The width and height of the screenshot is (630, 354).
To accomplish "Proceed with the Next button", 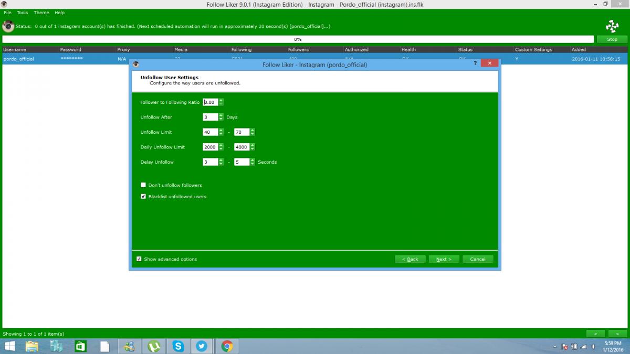I will pyautogui.click(x=444, y=259).
